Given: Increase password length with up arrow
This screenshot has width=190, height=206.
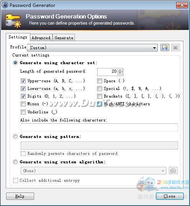Looking at the screenshot, I should [120, 70].
